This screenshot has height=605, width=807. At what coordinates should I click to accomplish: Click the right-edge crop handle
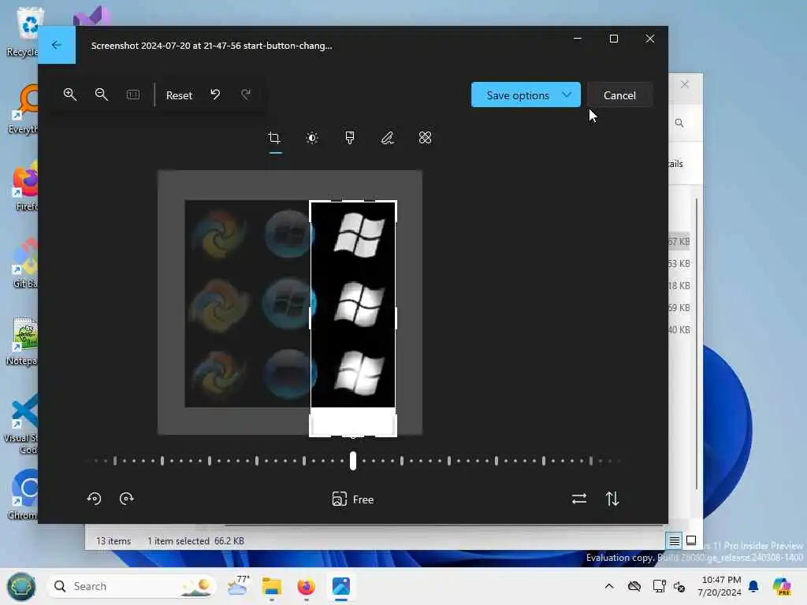point(396,318)
